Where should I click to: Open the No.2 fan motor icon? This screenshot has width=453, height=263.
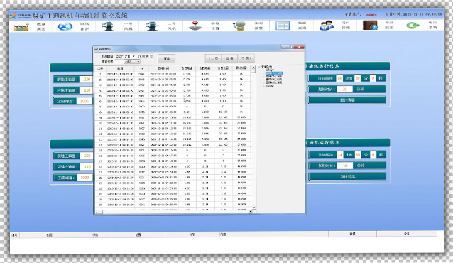pos(152,26)
